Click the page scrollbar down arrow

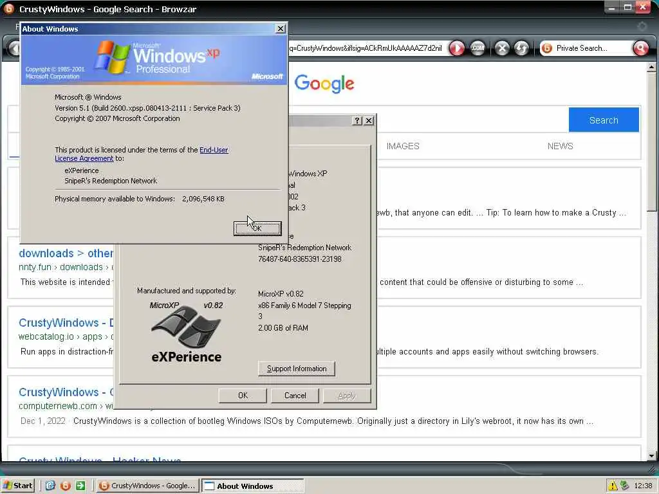[x=651, y=456]
